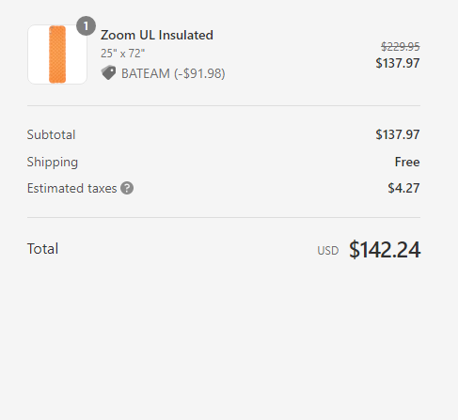The height and width of the screenshot is (420, 458).
Task: Click the quantity badge showing 1
Action: 86,26
